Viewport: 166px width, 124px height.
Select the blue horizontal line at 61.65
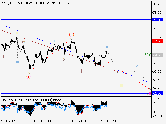(76, 93)
